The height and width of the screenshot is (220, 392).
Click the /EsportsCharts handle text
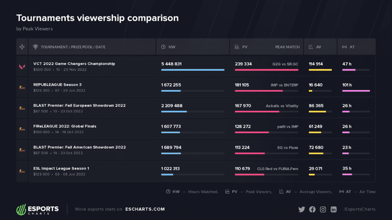359,209
